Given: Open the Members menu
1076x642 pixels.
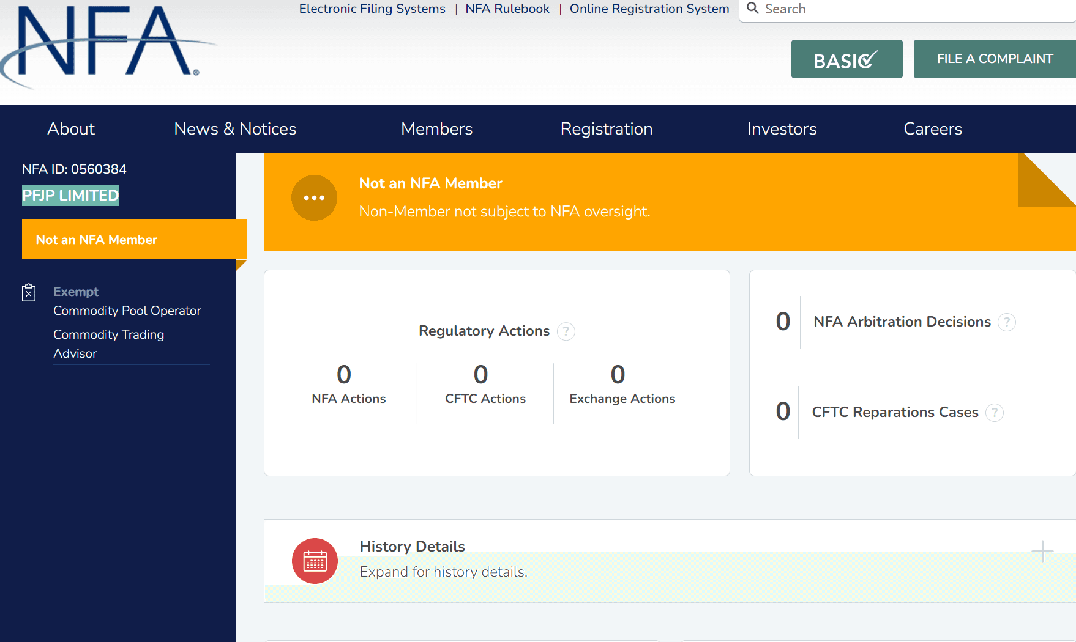Looking at the screenshot, I should [x=436, y=129].
